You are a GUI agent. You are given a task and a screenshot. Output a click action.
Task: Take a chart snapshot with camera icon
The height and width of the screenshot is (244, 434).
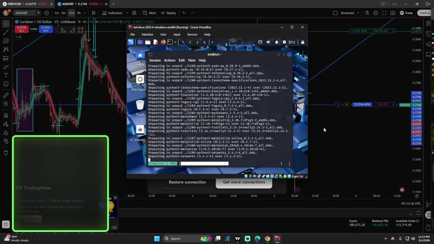(x=393, y=13)
